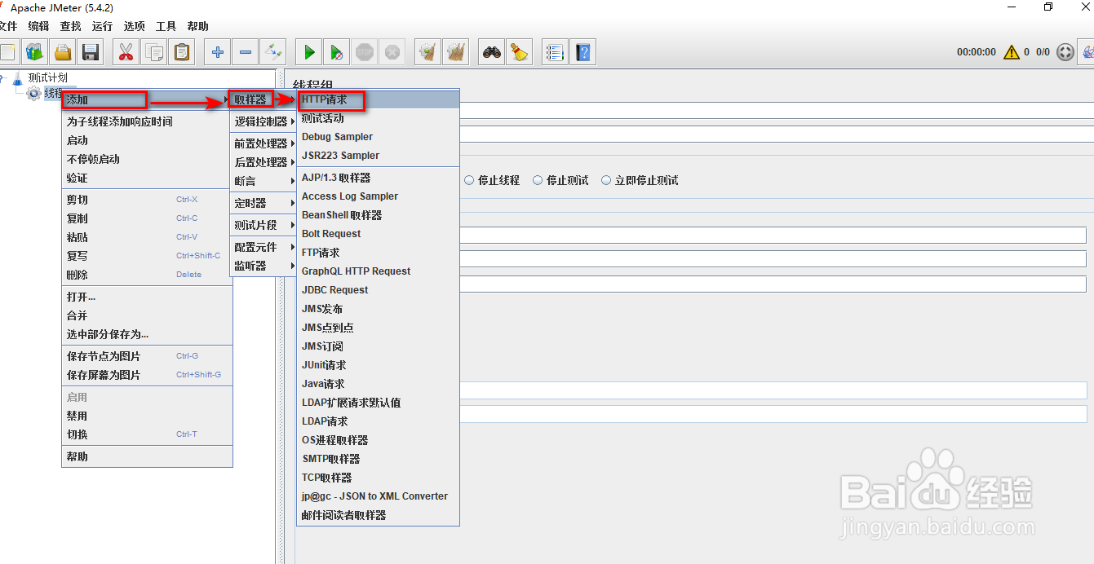Expand the 定时器 submenu
The width and height of the screenshot is (1094, 564).
pos(264,203)
